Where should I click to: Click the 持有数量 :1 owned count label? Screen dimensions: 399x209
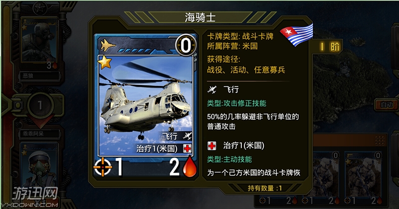[265, 188]
